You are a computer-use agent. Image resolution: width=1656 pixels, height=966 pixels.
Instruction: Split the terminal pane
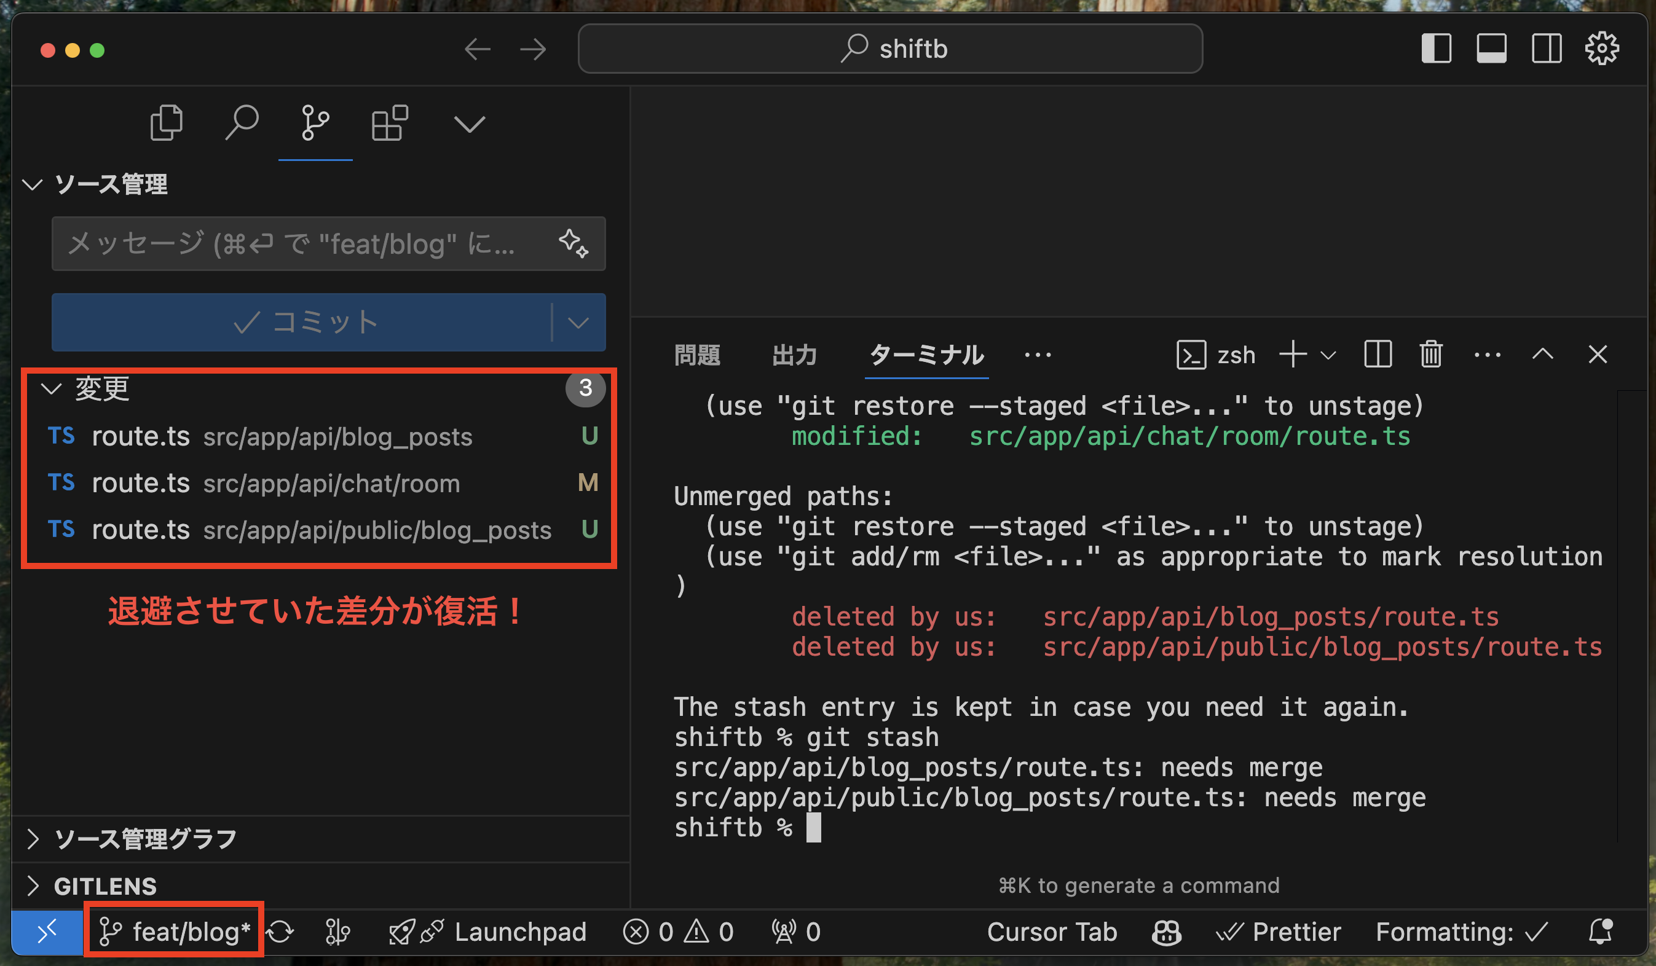1378,355
